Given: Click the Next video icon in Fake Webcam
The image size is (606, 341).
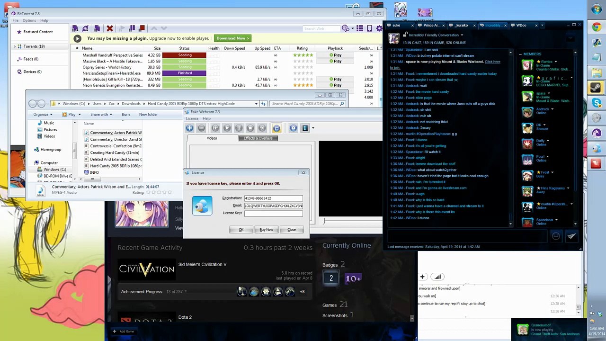Looking at the screenshot, I should pyautogui.click(x=262, y=128).
